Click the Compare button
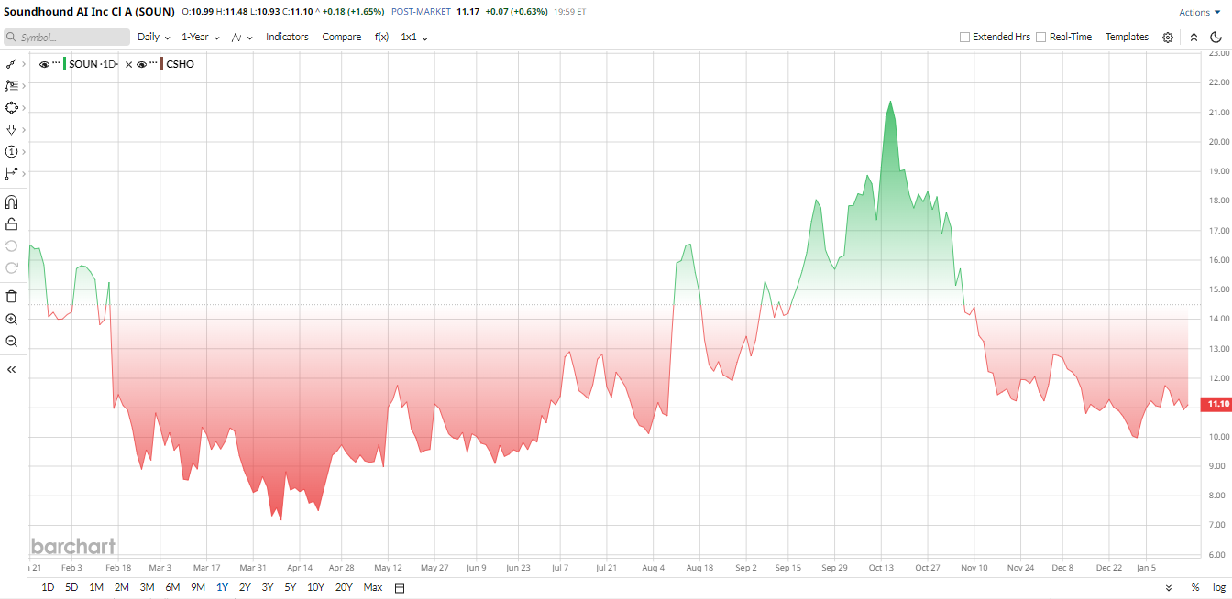This screenshot has height=599, width=1232. point(342,37)
